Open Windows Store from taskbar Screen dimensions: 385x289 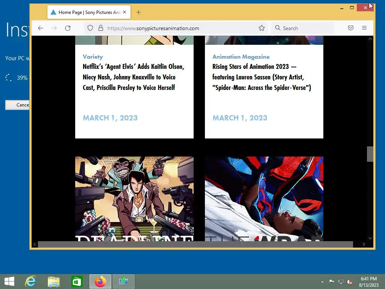[77, 281]
